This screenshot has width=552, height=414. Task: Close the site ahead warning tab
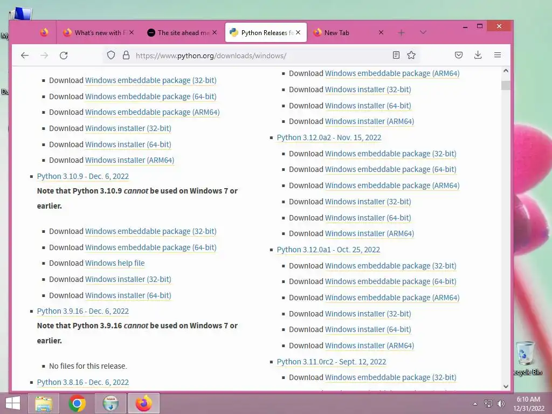pyautogui.click(x=215, y=32)
